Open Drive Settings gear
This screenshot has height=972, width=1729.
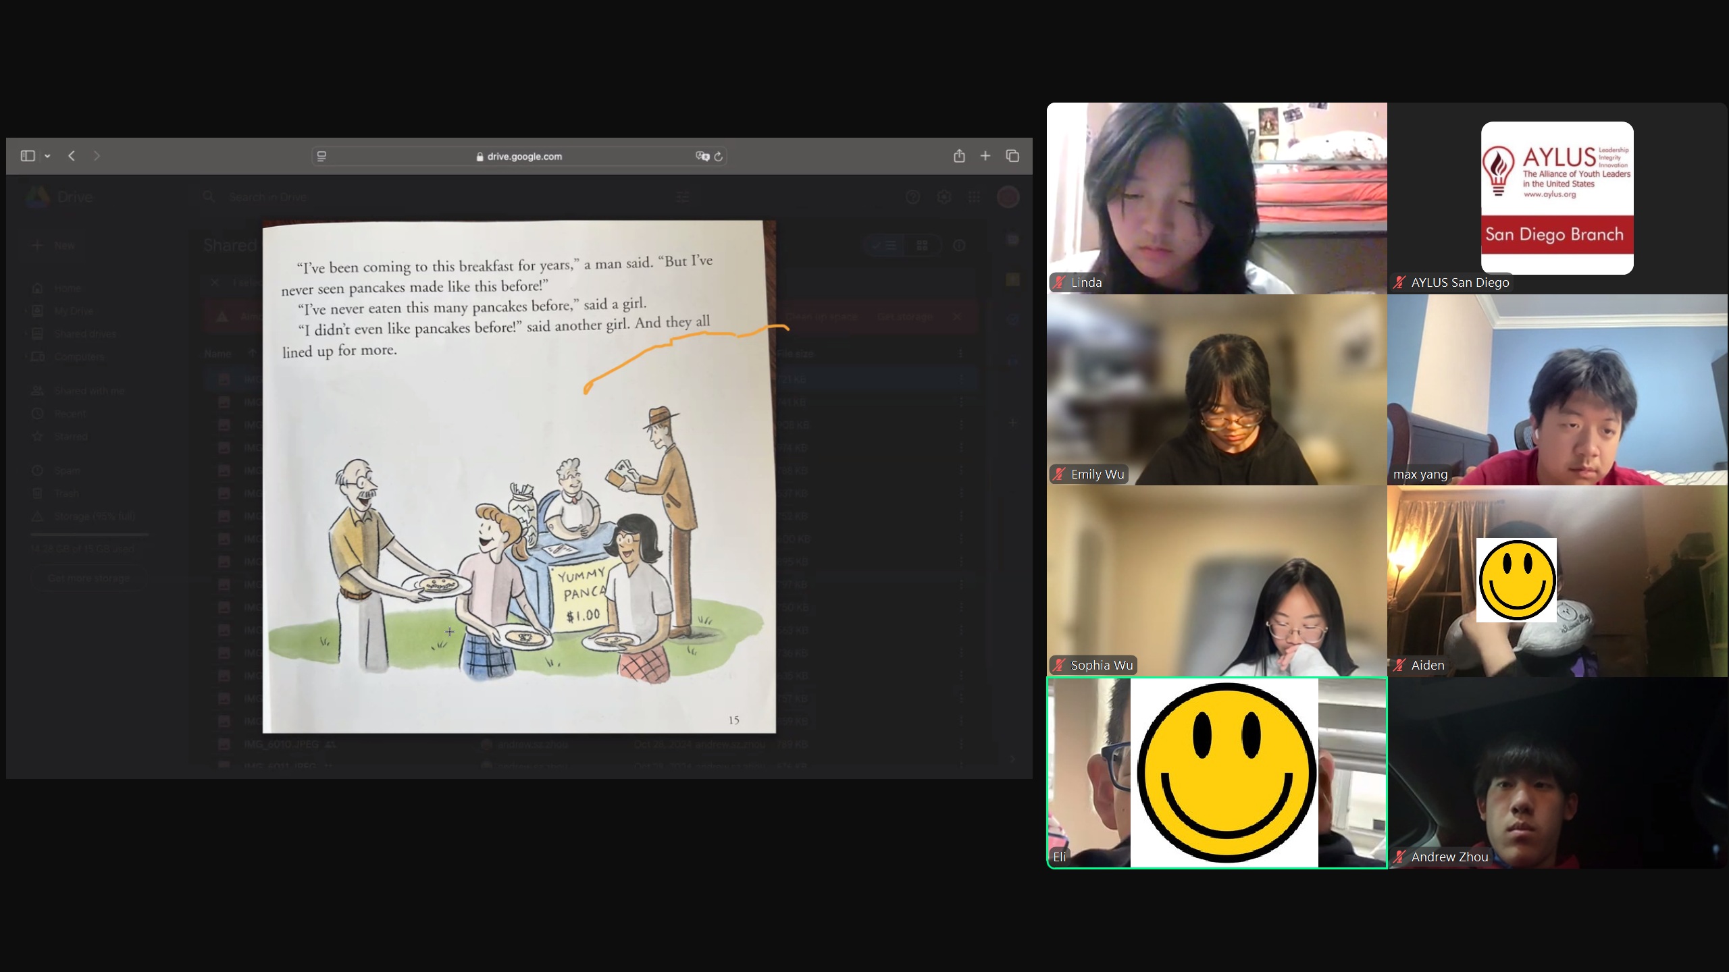coord(944,197)
